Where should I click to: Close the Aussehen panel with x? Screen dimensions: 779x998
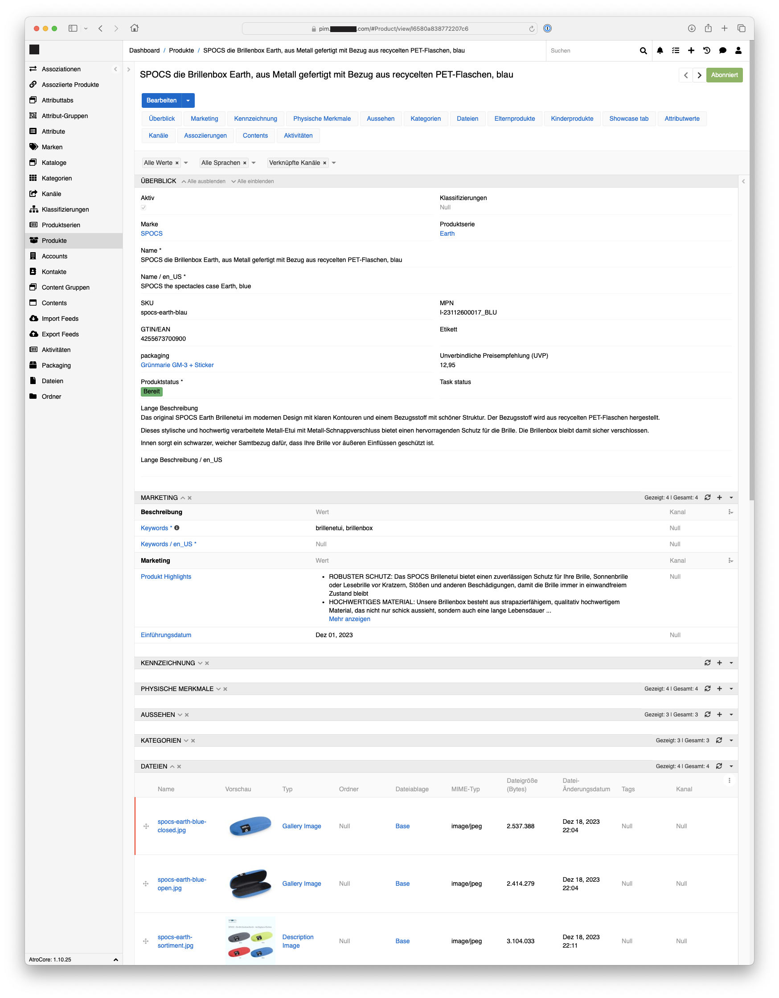(x=187, y=715)
